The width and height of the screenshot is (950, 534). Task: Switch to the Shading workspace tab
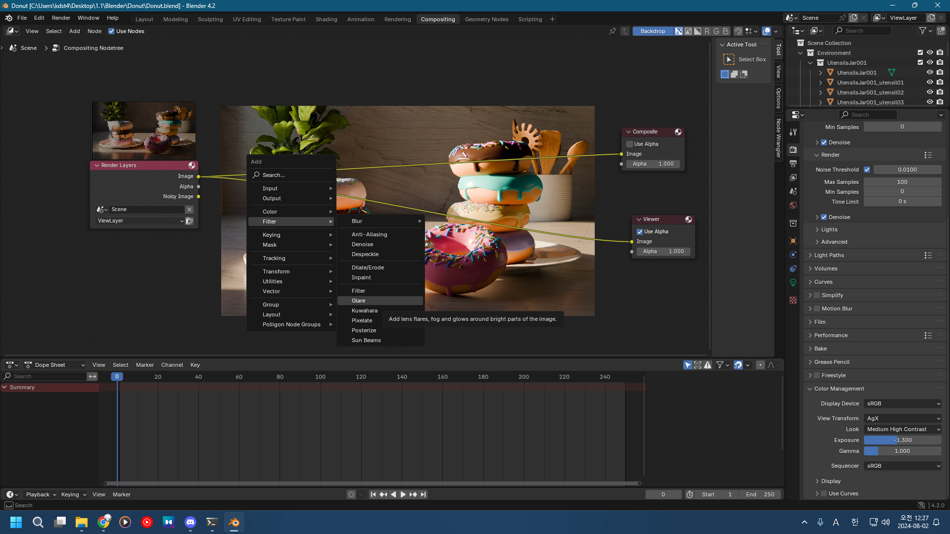coord(326,19)
